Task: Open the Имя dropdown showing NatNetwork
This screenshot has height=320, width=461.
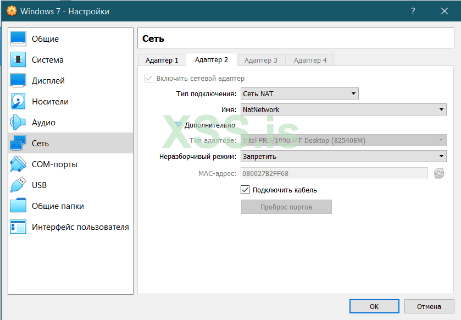Action: point(343,109)
